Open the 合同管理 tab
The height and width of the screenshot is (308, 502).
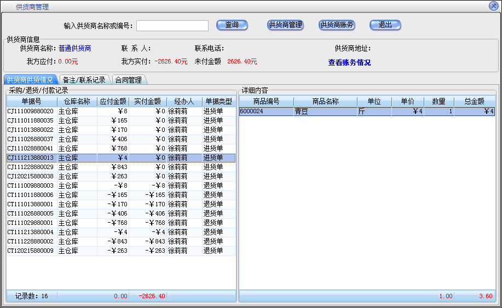129,80
